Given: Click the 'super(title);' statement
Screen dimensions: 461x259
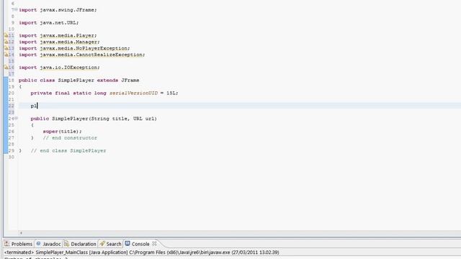Looking at the screenshot, I should tap(63, 132).
